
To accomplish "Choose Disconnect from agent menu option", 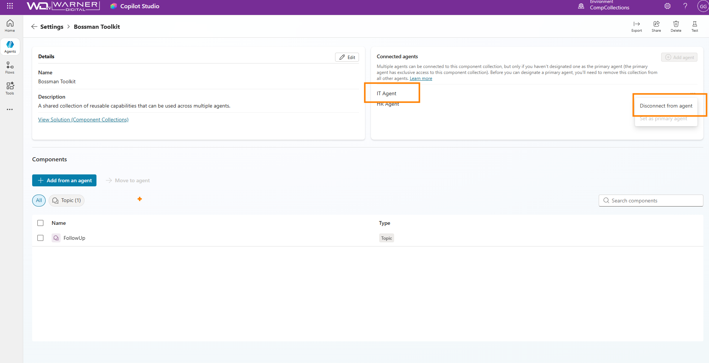I will [x=666, y=106].
